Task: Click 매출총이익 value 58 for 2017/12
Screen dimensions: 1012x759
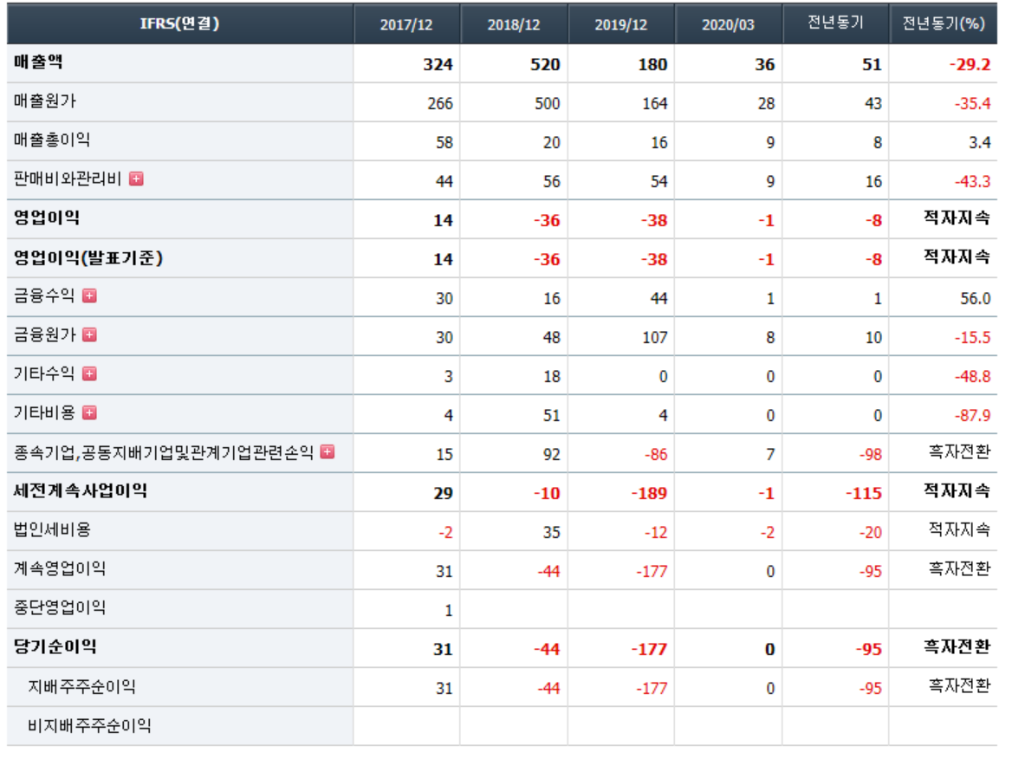Action: coord(444,143)
